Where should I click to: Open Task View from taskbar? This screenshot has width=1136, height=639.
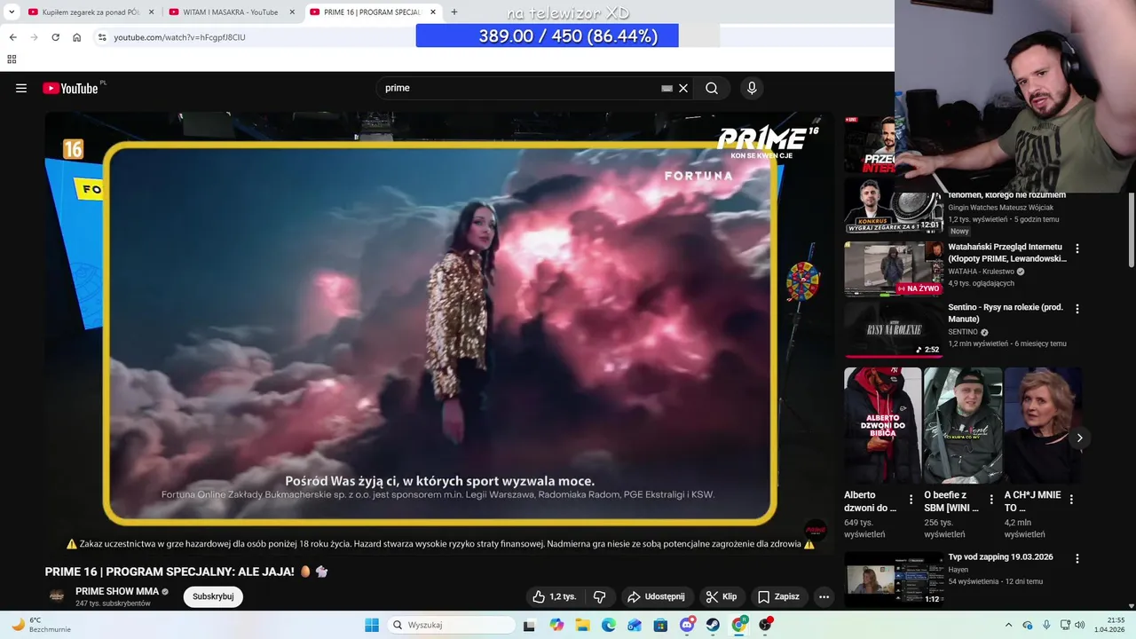point(529,625)
